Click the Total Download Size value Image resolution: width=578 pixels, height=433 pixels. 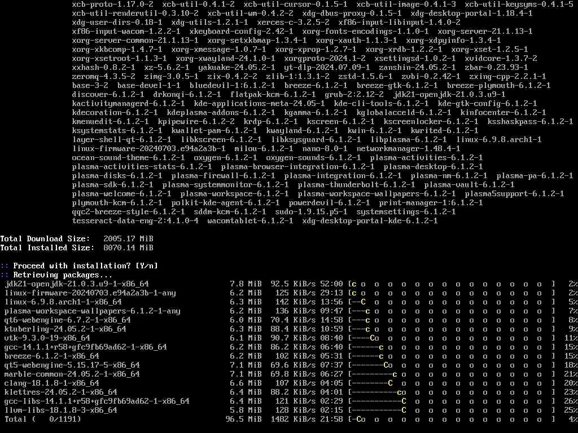(128, 239)
